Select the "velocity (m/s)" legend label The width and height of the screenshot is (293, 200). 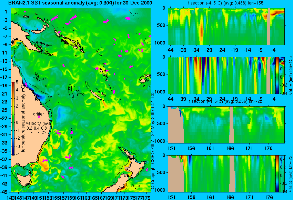39,123
